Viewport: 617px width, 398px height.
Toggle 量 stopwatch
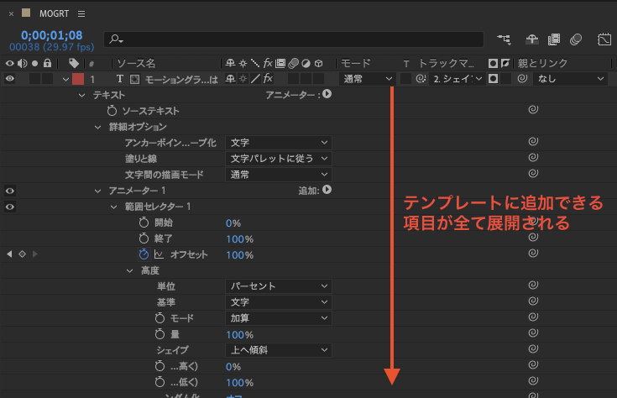[159, 334]
